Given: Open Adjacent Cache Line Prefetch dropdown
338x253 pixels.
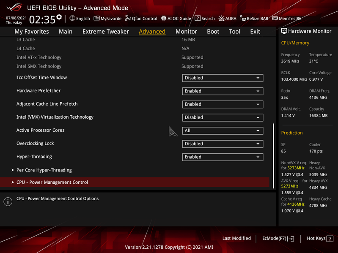Looking at the screenshot, I should pyautogui.click(x=223, y=104).
